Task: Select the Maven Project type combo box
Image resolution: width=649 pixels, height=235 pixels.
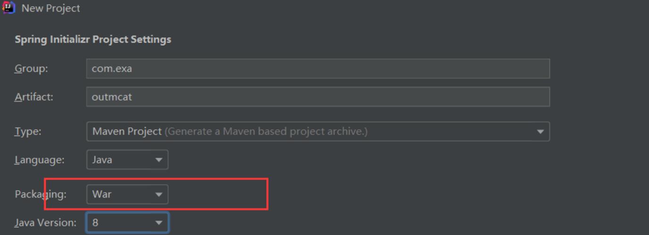Action: pyautogui.click(x=318, y=132)
